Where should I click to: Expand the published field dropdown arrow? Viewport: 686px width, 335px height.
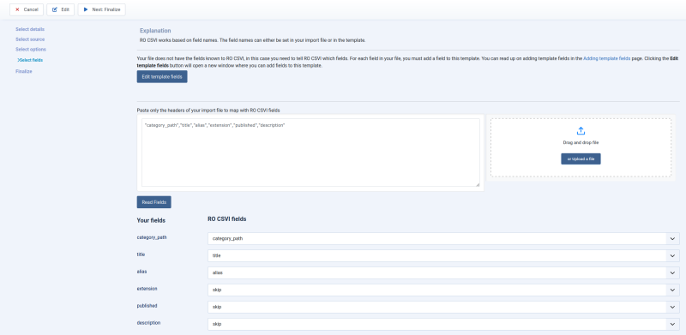click(x=672, y=307)
